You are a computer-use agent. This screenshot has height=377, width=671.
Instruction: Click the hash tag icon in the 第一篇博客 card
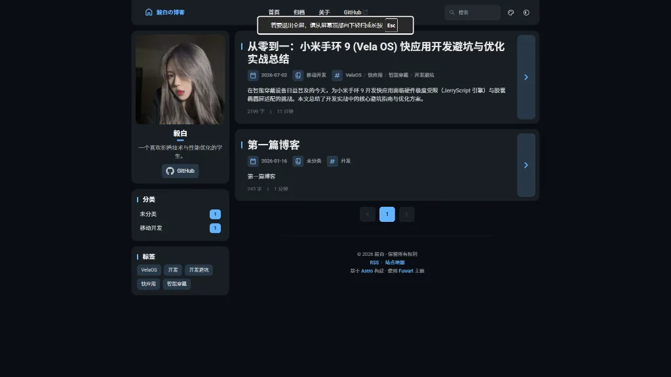[332, 161]
